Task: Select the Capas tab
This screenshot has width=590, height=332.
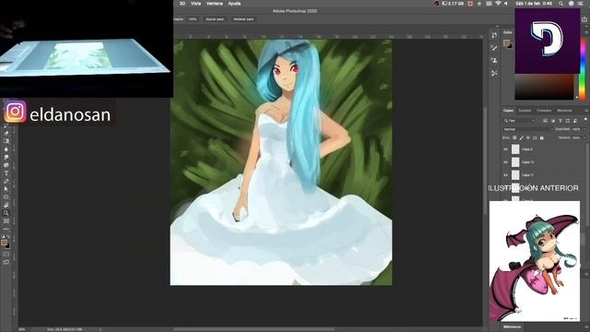Action: pyautogui.click(x=508, y=111)
